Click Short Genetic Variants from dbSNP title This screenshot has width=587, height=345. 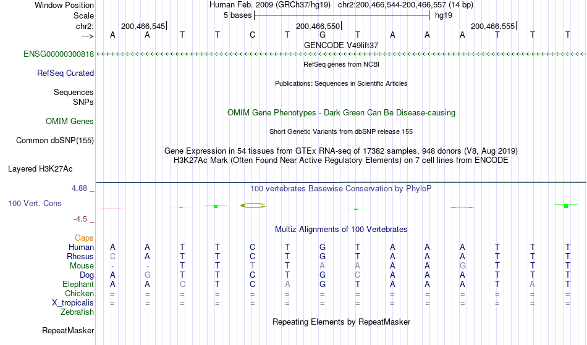pyautogui.click(x=341, y=131)
